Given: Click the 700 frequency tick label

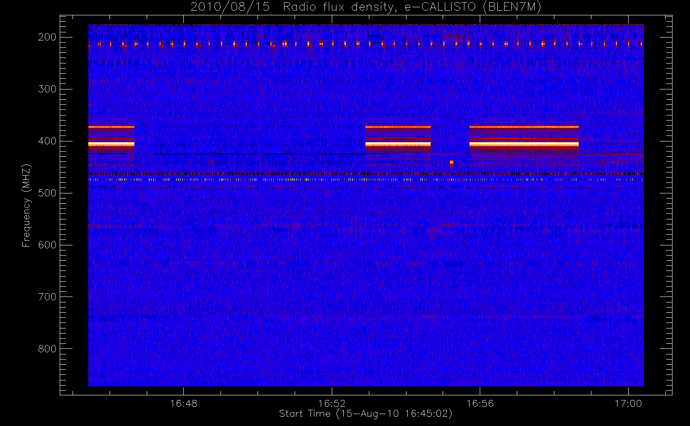Looking at the screenshot, I should tap(47, 297).
